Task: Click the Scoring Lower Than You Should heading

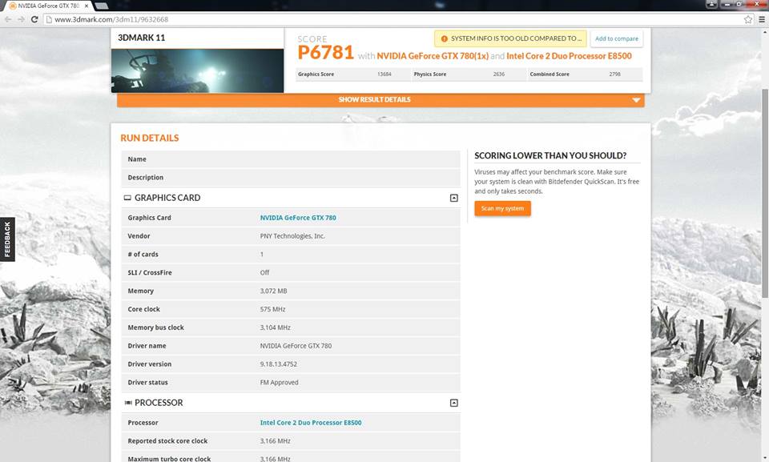Action: [550, 156]
